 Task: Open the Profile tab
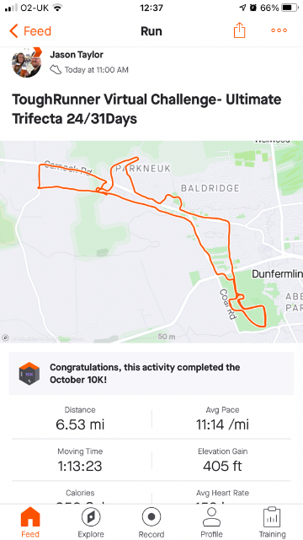211,522
